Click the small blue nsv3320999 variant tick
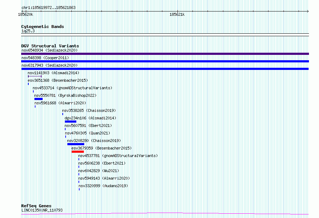 [x=79, y=189]
